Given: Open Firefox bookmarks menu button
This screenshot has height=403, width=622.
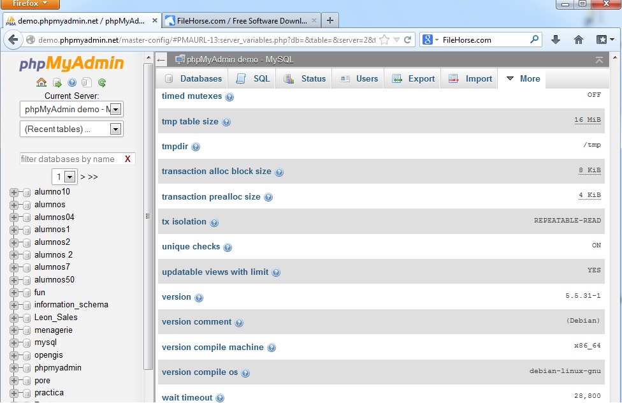Looking at the screenshot, I should [x=605, y=40].
